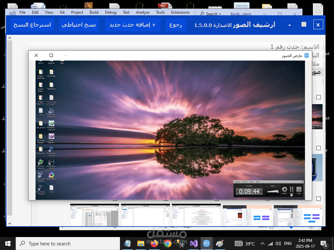Image resolution: width=334 pixels, height=250 pixels.
Task: Open the Windows Start menu
Action: point(8,243)
